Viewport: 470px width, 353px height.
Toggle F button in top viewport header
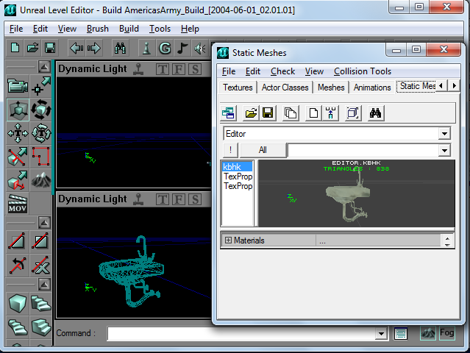coord(179,69)
